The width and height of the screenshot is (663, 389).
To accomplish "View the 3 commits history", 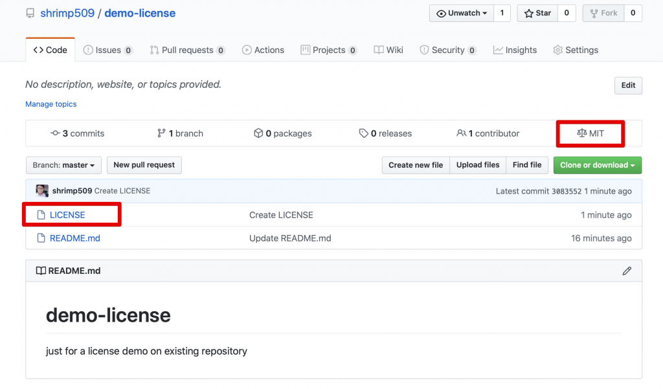I will [x=78, y=133].
